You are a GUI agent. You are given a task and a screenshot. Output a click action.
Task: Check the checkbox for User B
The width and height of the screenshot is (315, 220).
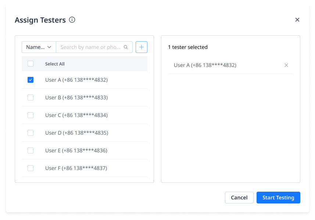[x=31, y=97]
